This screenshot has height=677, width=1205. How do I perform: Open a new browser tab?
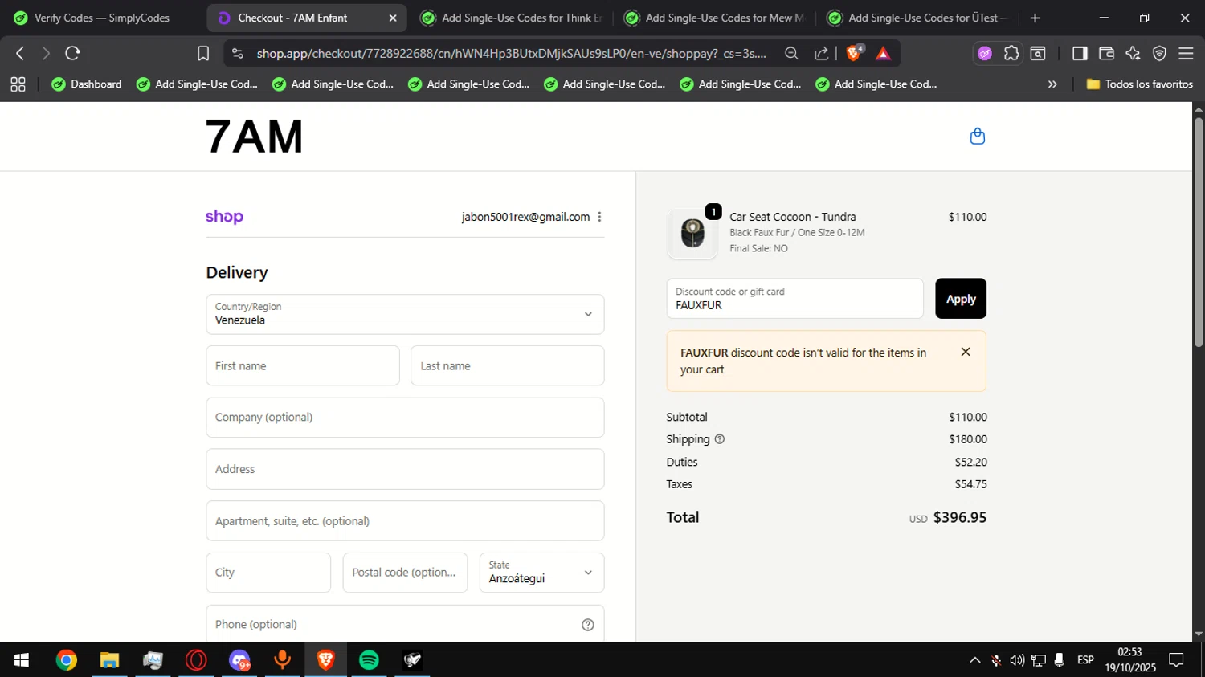pos(1035,18)
